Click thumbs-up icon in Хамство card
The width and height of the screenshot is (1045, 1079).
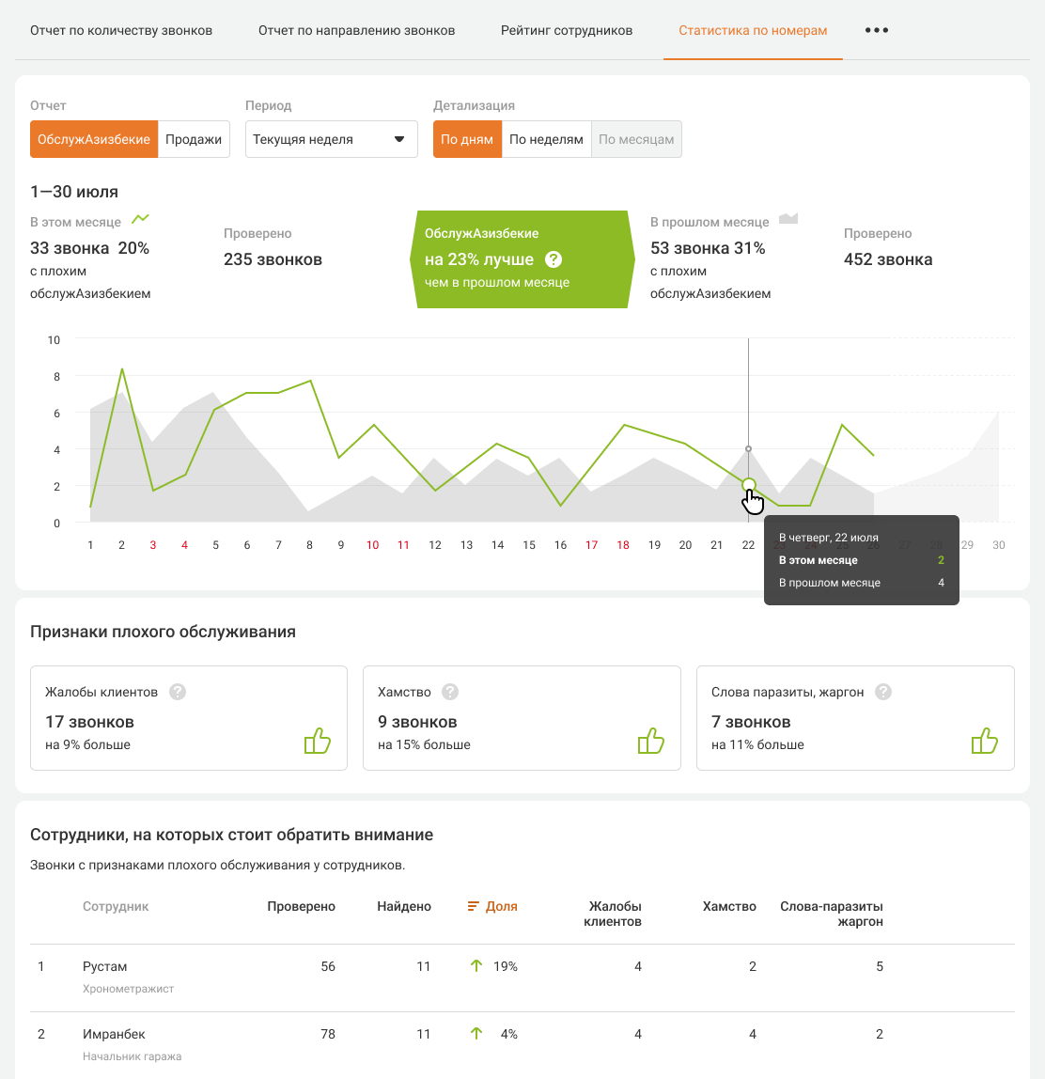coord(651,742)
